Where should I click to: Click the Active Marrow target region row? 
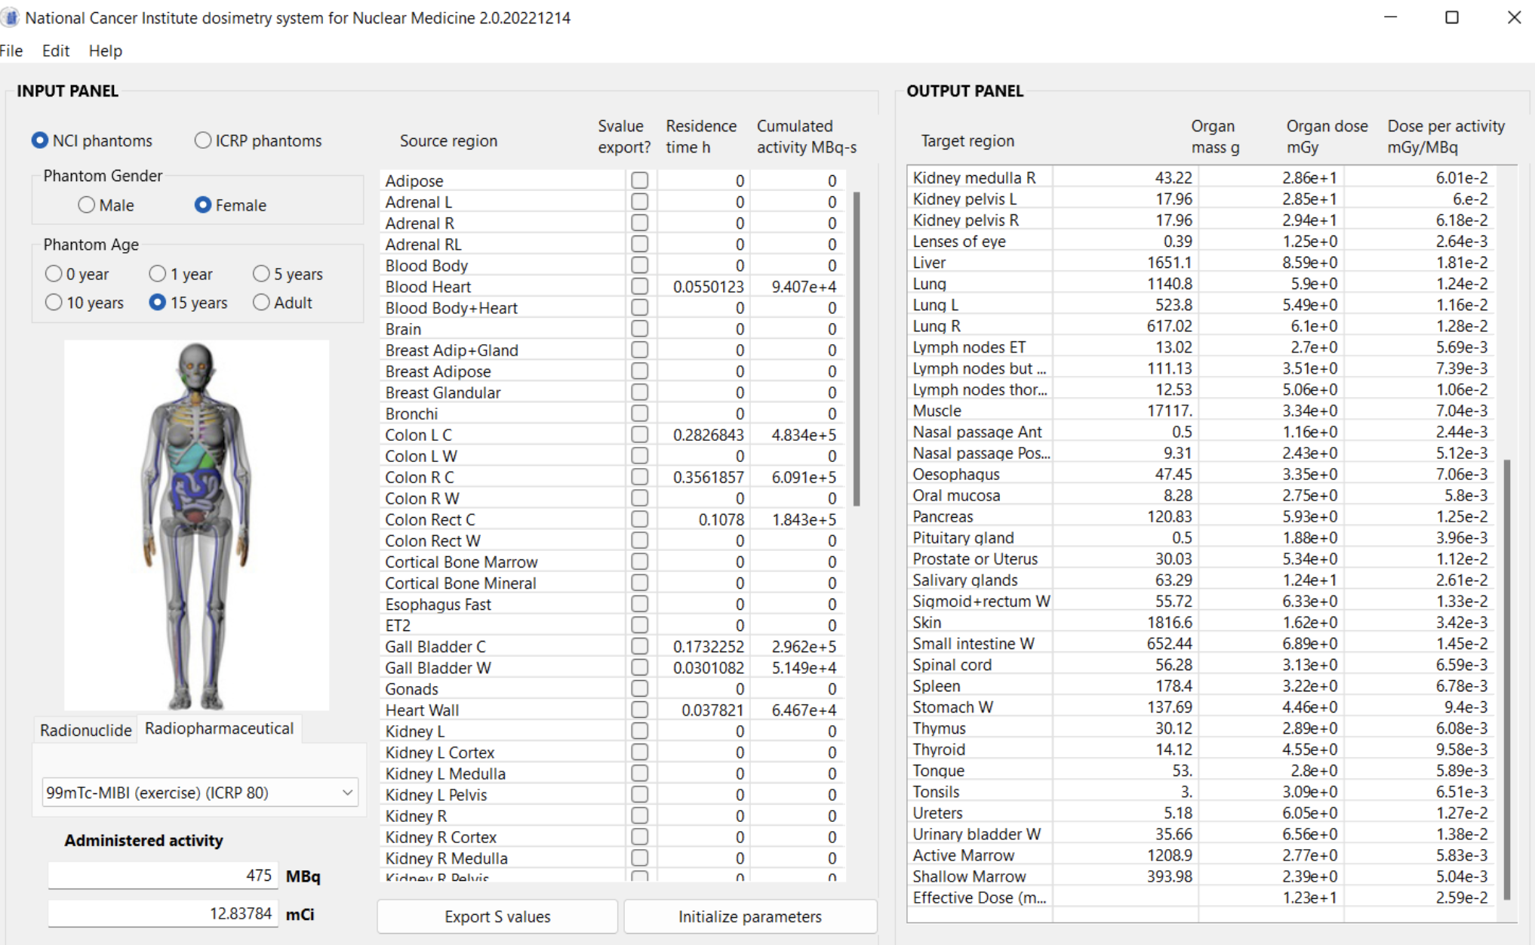tap(1201, 855)
